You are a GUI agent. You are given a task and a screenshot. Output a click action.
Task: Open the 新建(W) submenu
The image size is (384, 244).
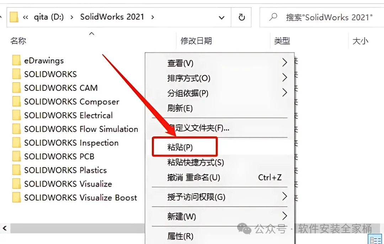click(220, 216)
